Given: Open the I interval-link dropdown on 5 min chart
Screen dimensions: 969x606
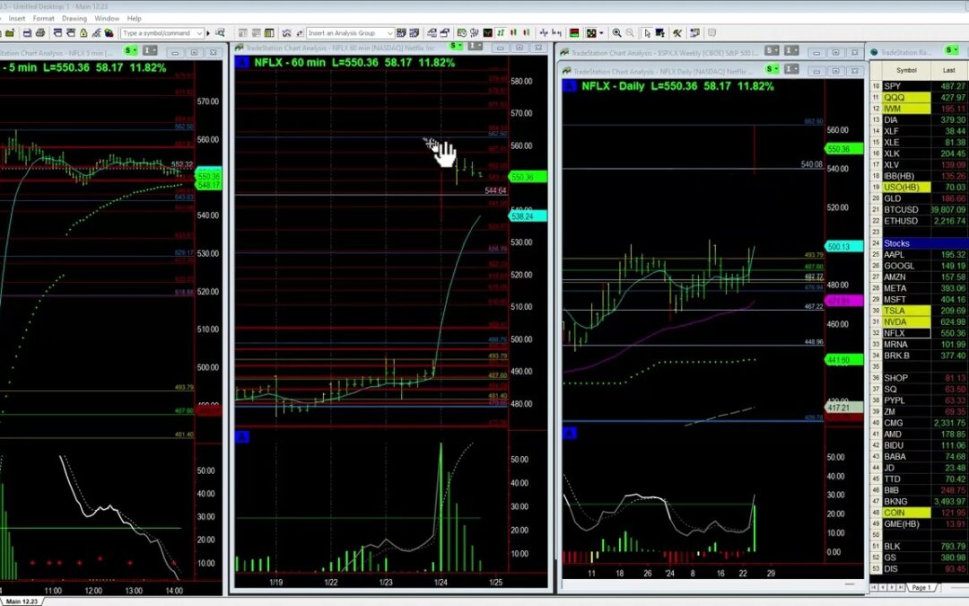Looking at the screenshot, I should (x=150, y=50).
